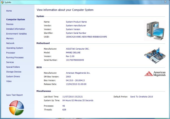Click the SysInfo title bar app icon
The image size is (170, 119).
coord(2,2)
